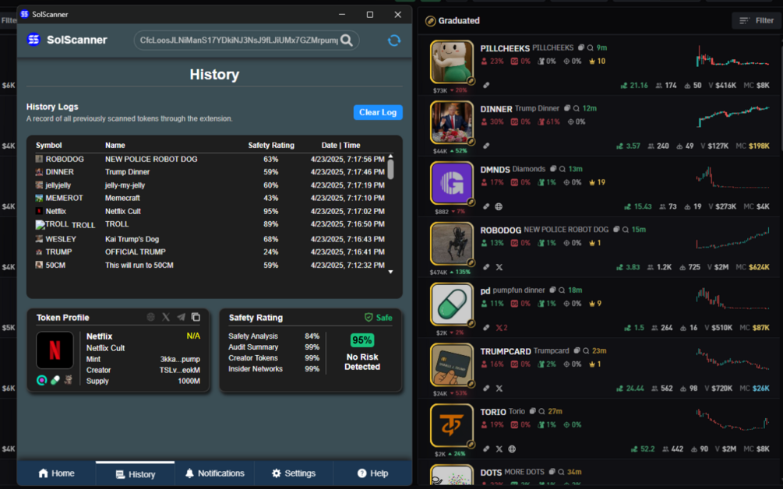Open the token website globe icon in Token Profile

coord(151,317)
